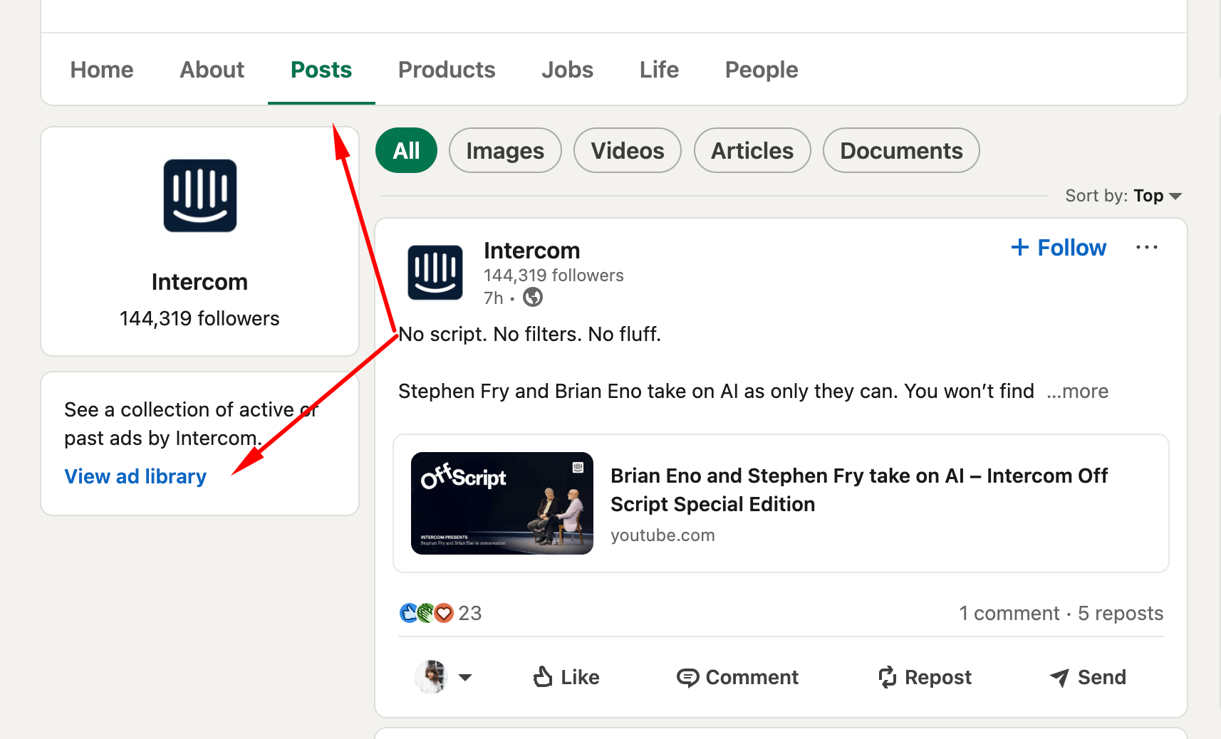Open the About tab
Viewport: 1221px width, 739px height.
[x=212, y=70]
